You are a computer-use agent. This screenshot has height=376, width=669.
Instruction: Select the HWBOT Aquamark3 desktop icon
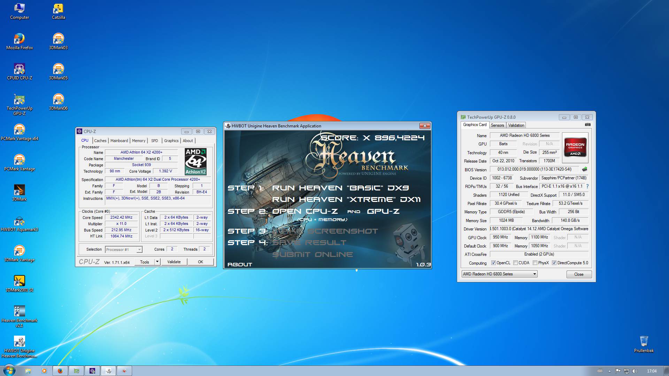click(20, 224)
